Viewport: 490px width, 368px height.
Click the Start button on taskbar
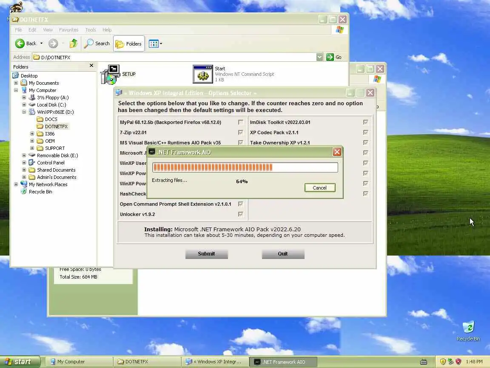pos(20,362)
